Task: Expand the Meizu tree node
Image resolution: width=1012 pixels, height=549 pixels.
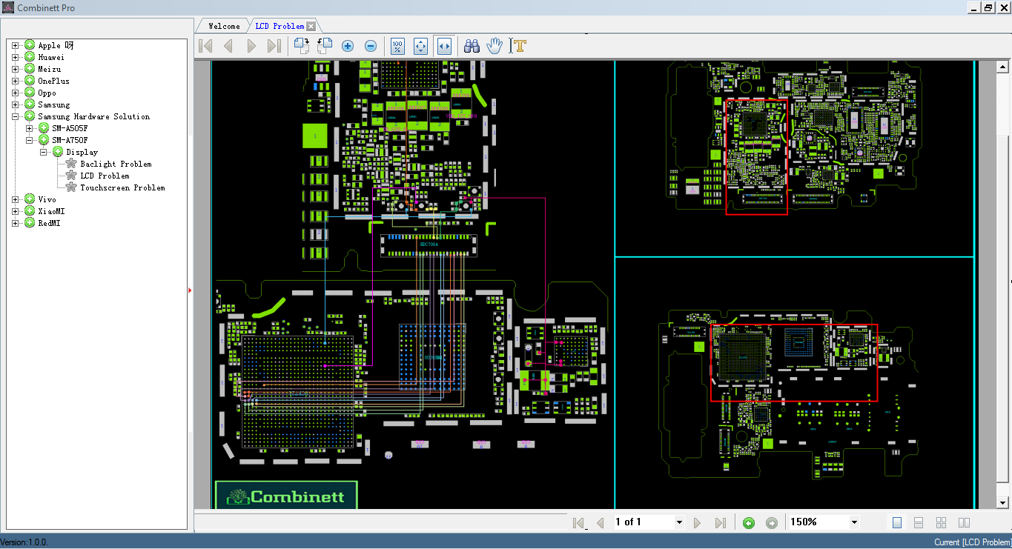Action: (15, 69)
